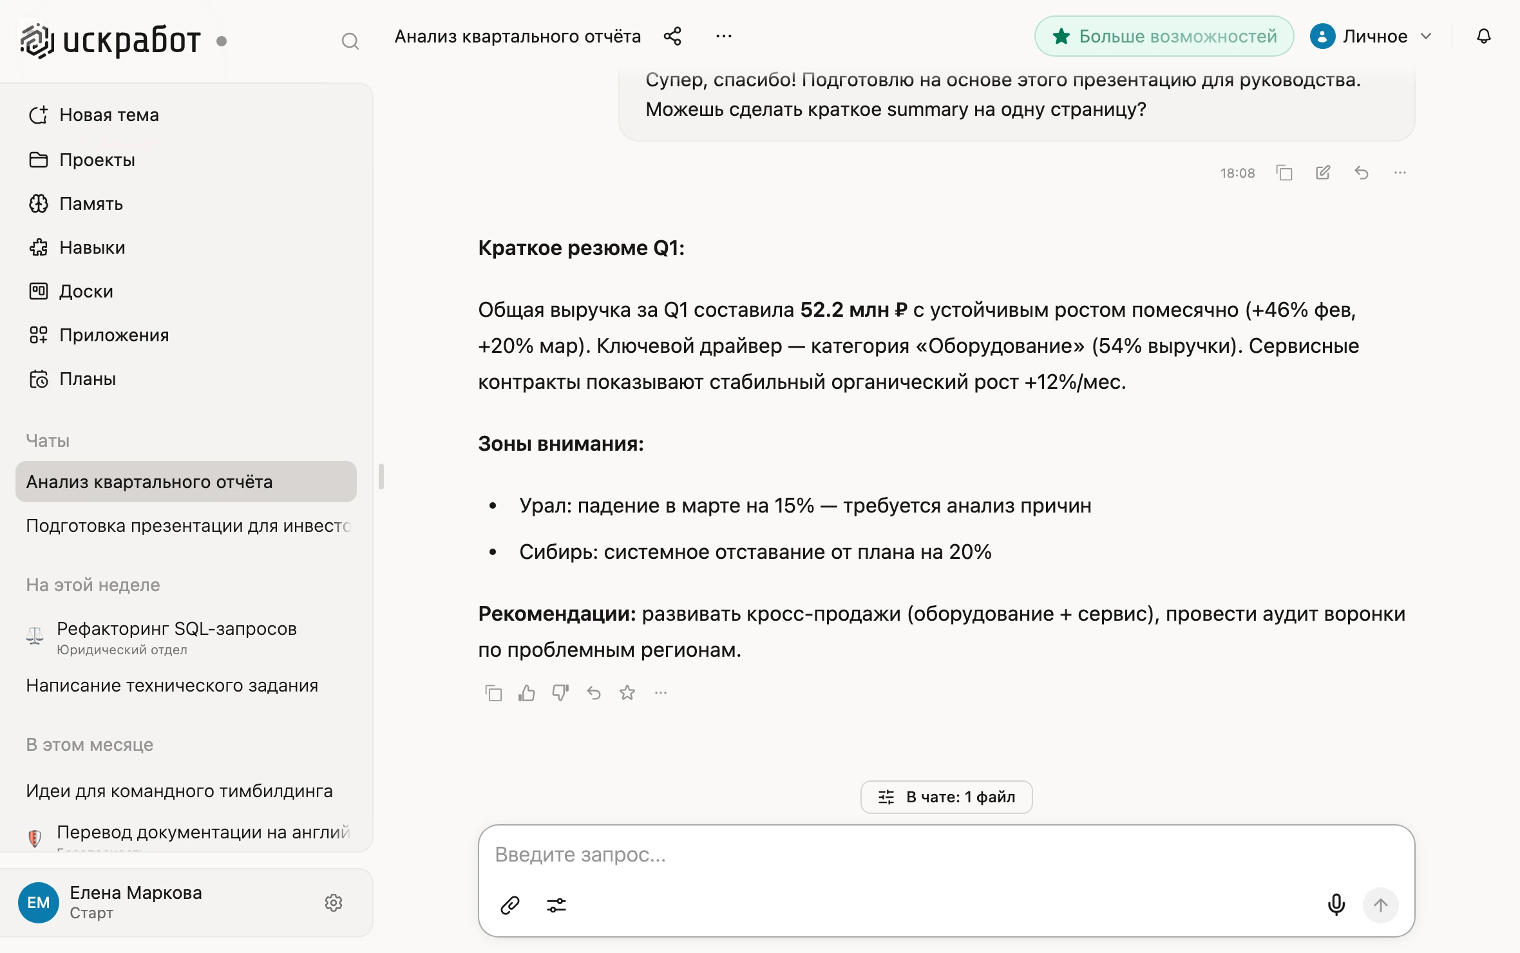Click the На этой неделе heading
Screen dimensions: 1520x953
[93, 585]
